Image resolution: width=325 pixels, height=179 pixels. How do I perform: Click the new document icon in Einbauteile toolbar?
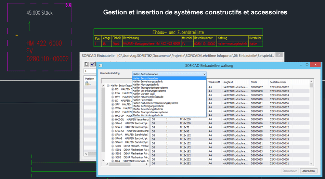pos(87,64)
